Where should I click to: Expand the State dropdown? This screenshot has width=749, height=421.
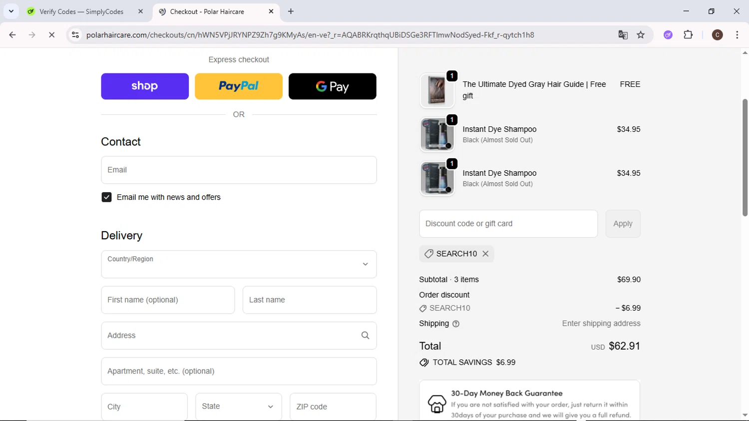239,407
